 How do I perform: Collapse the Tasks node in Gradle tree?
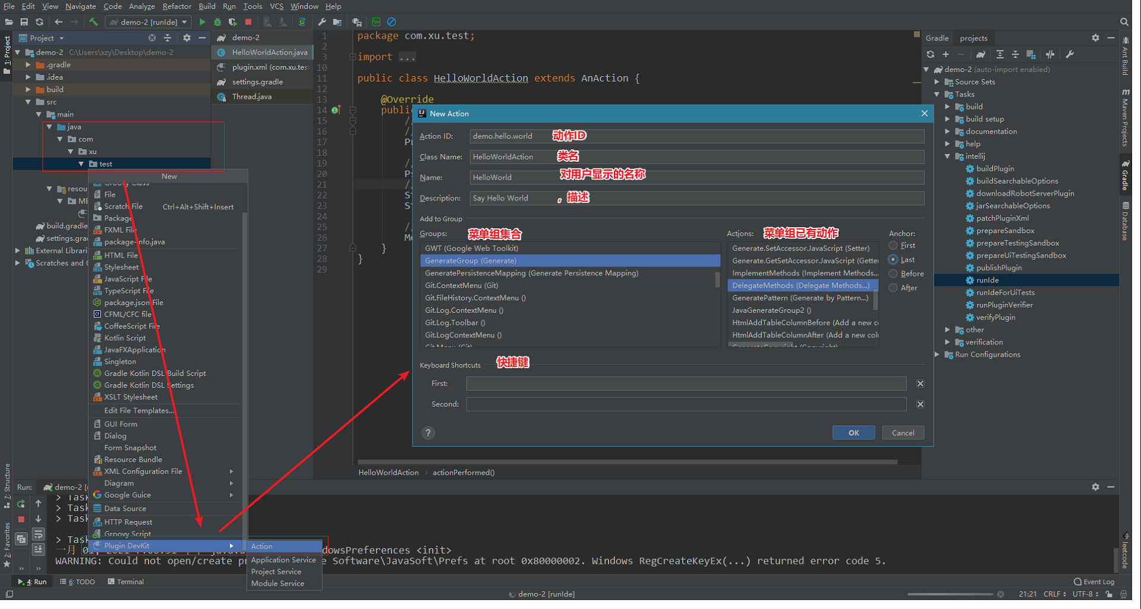pyautogui.click(x=937, y=94)
